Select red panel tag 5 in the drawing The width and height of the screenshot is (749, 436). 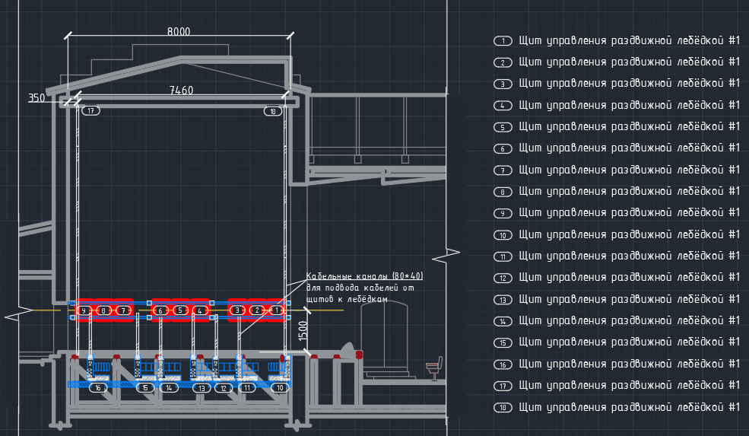click(x=179, y=310)
